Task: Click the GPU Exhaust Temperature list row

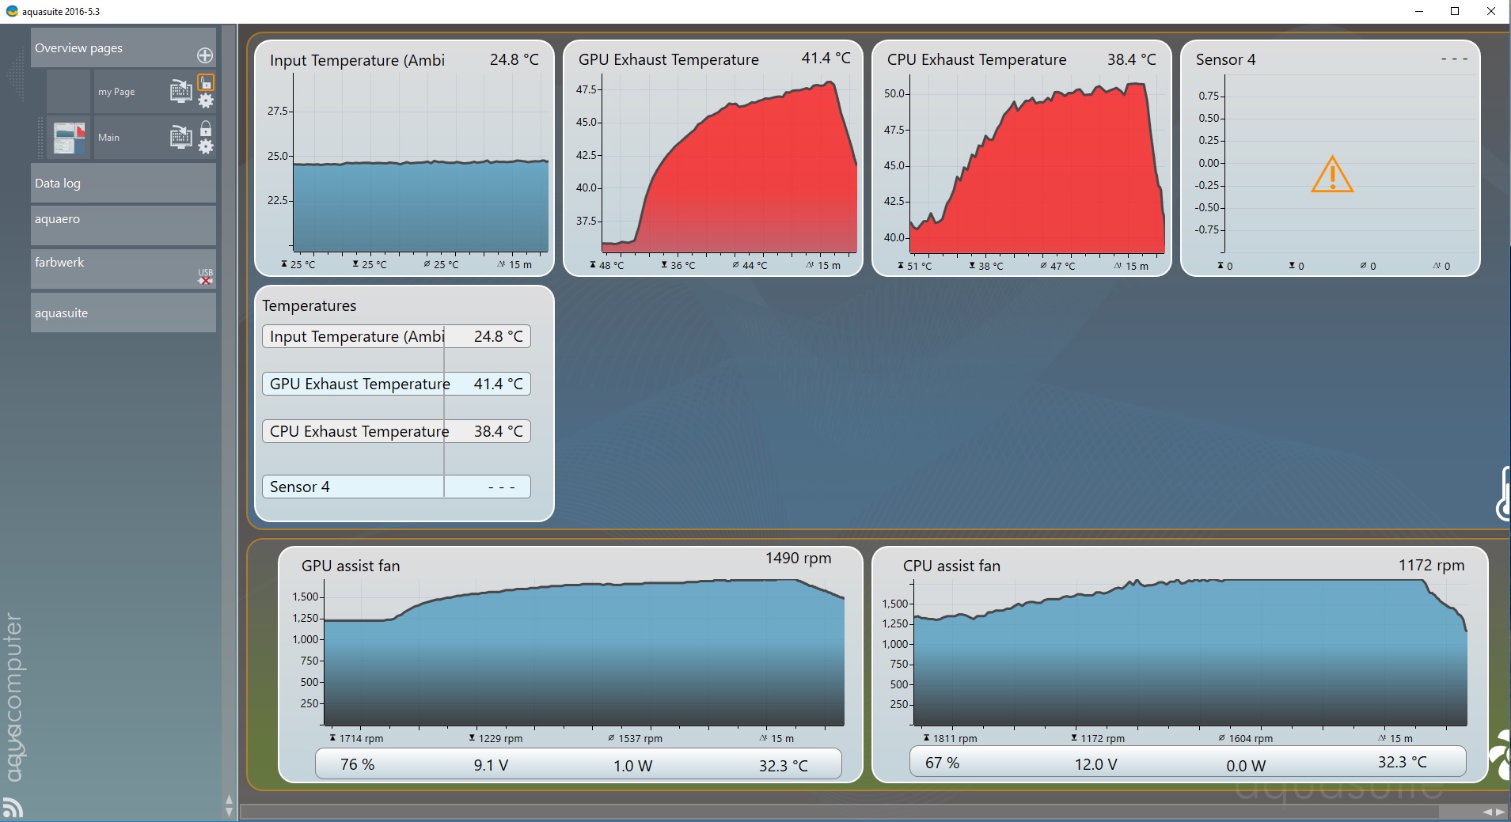Action: coord(397,384)
